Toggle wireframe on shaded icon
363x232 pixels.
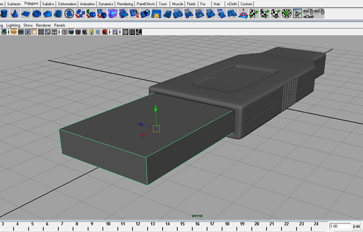click(x=78, y=32)
